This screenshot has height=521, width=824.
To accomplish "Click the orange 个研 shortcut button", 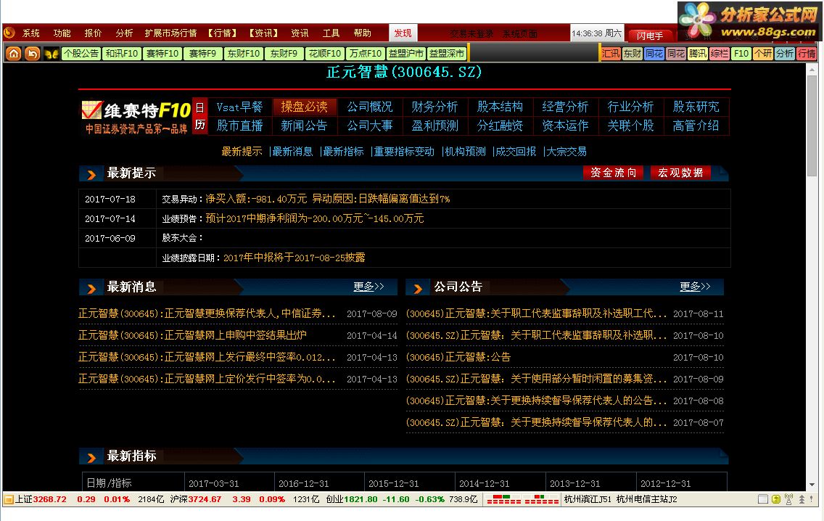I will (x=763, y=53).
